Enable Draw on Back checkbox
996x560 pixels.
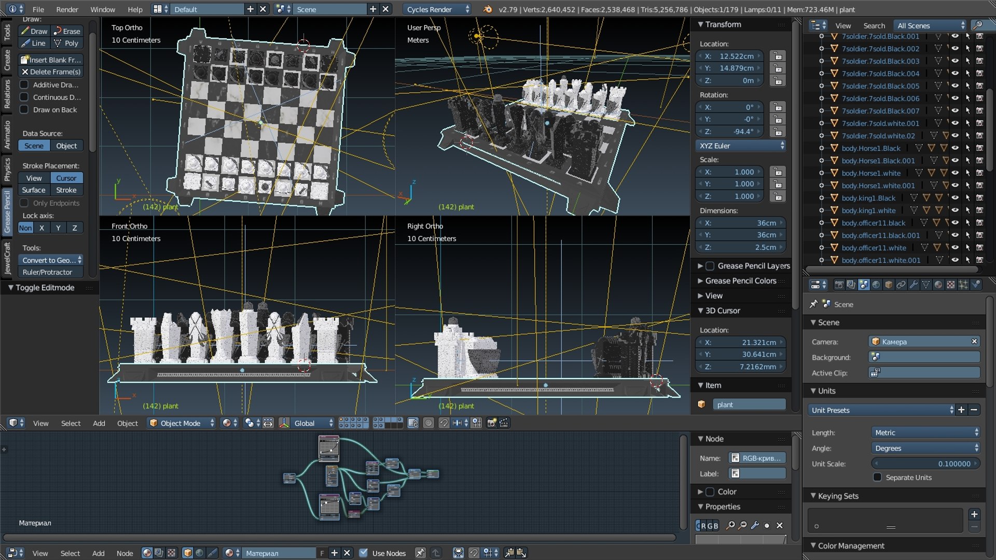(x=24, y=110)
